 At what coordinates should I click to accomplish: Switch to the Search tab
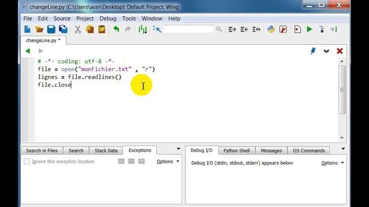point(76,151)
